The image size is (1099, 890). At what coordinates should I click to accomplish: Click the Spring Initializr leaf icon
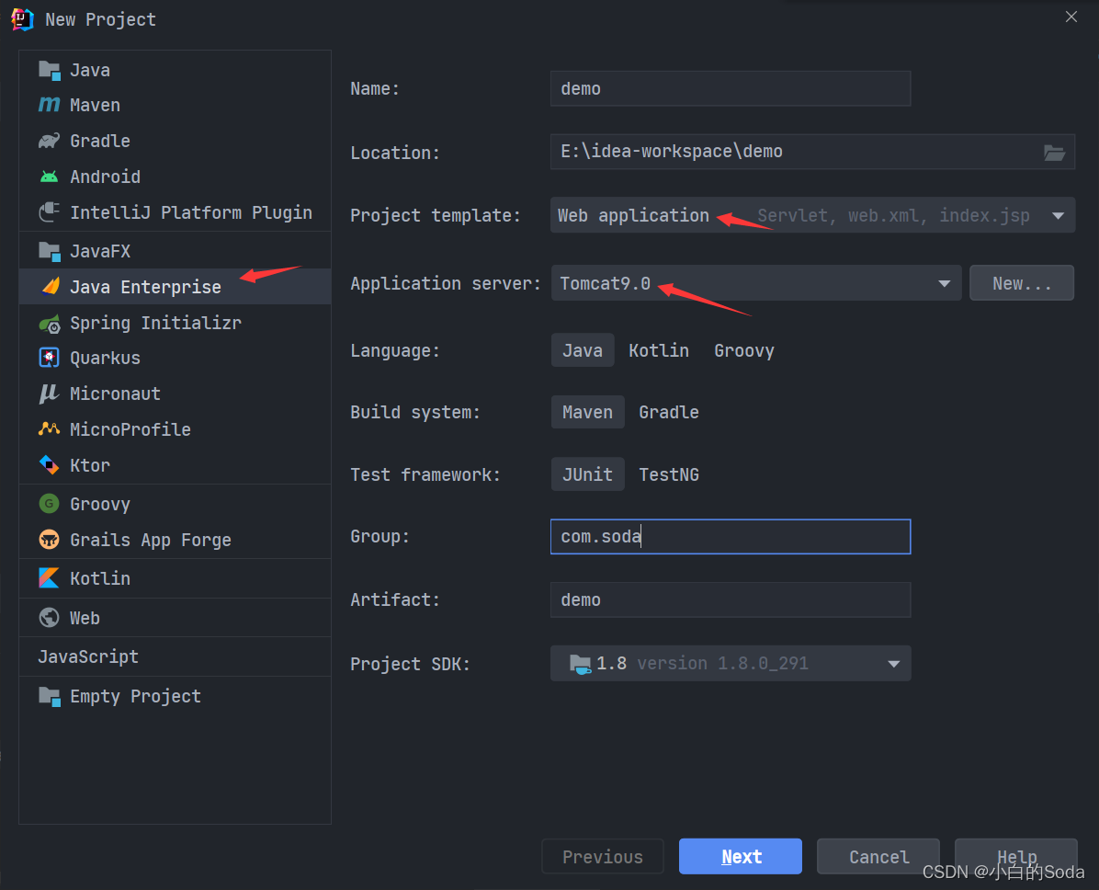point(49,324)
